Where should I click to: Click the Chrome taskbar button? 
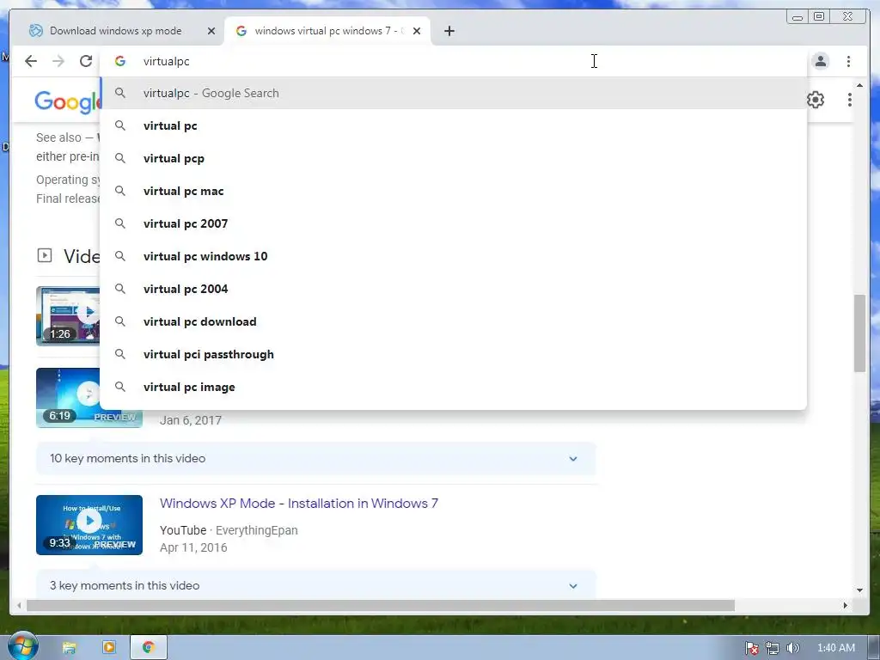click(x=149, y=648)
